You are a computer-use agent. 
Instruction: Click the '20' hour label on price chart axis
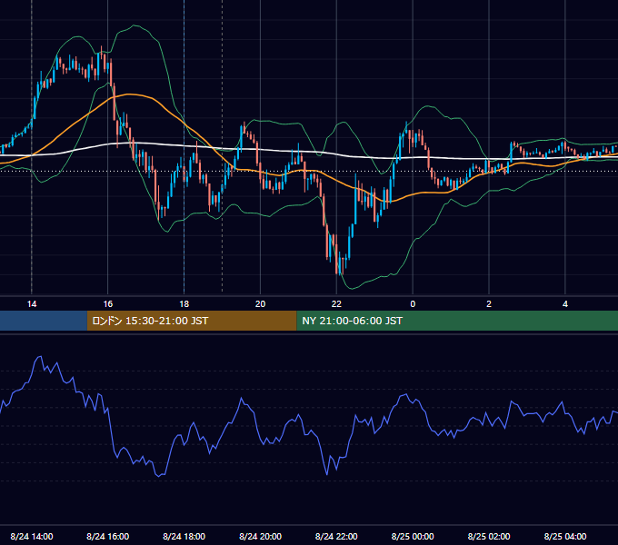(x=260, y=304)
